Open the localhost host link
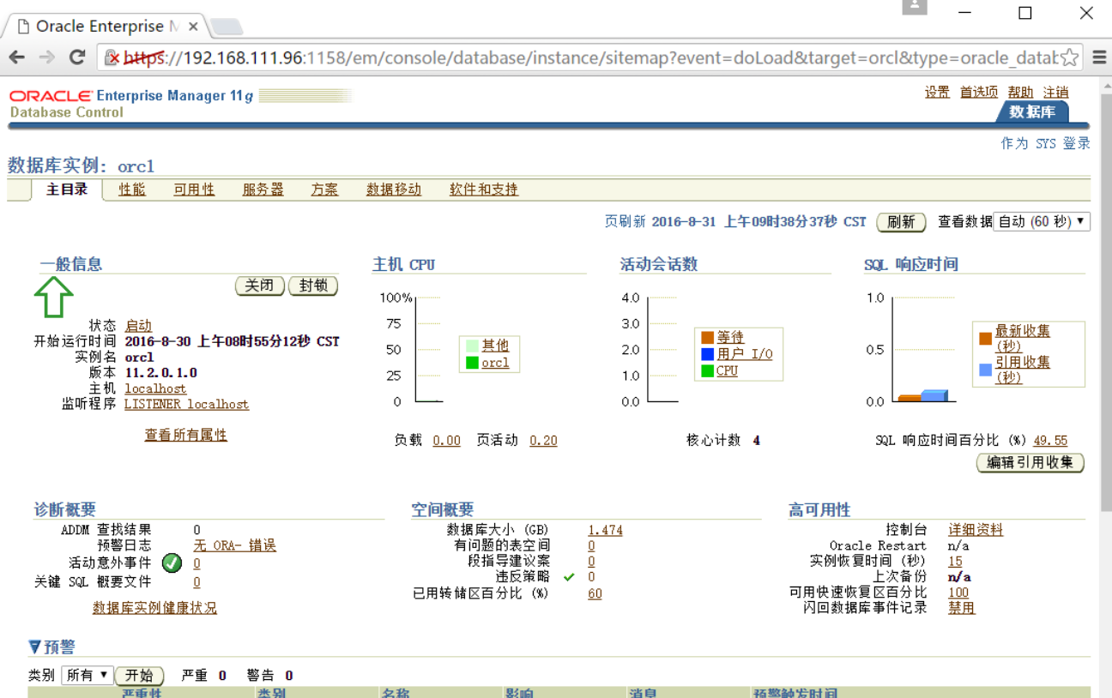The width and height of the screenshot is (1112, 698). (x=155, y=388)
